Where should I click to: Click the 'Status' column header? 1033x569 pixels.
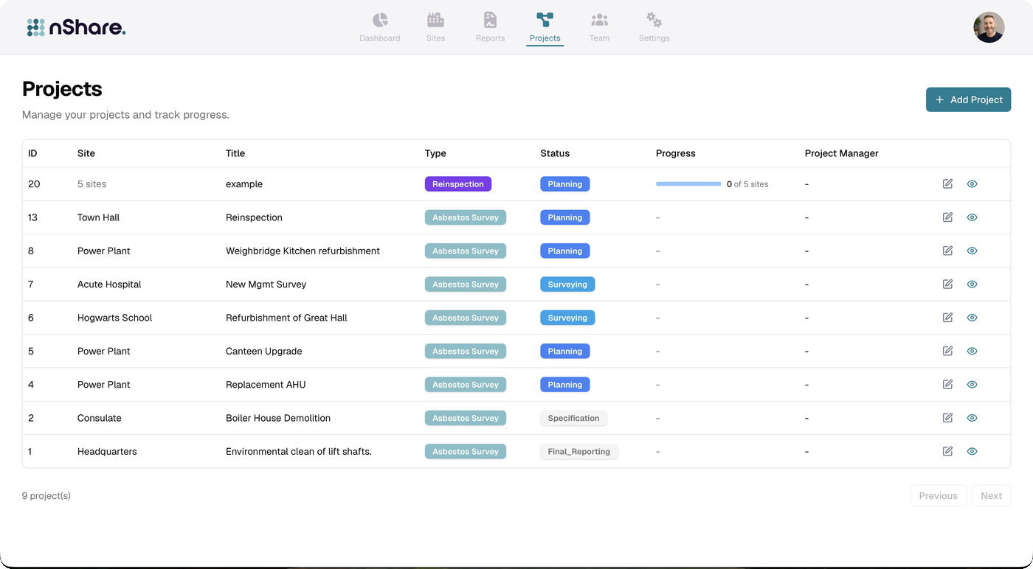point(555,153)
